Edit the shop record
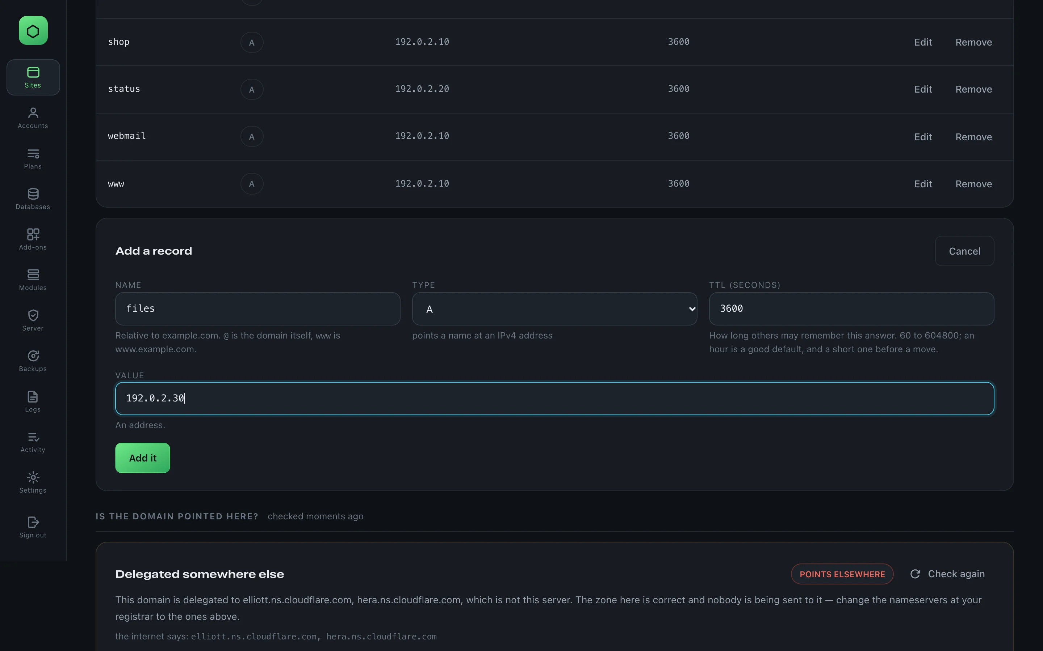 click(923, 42)
